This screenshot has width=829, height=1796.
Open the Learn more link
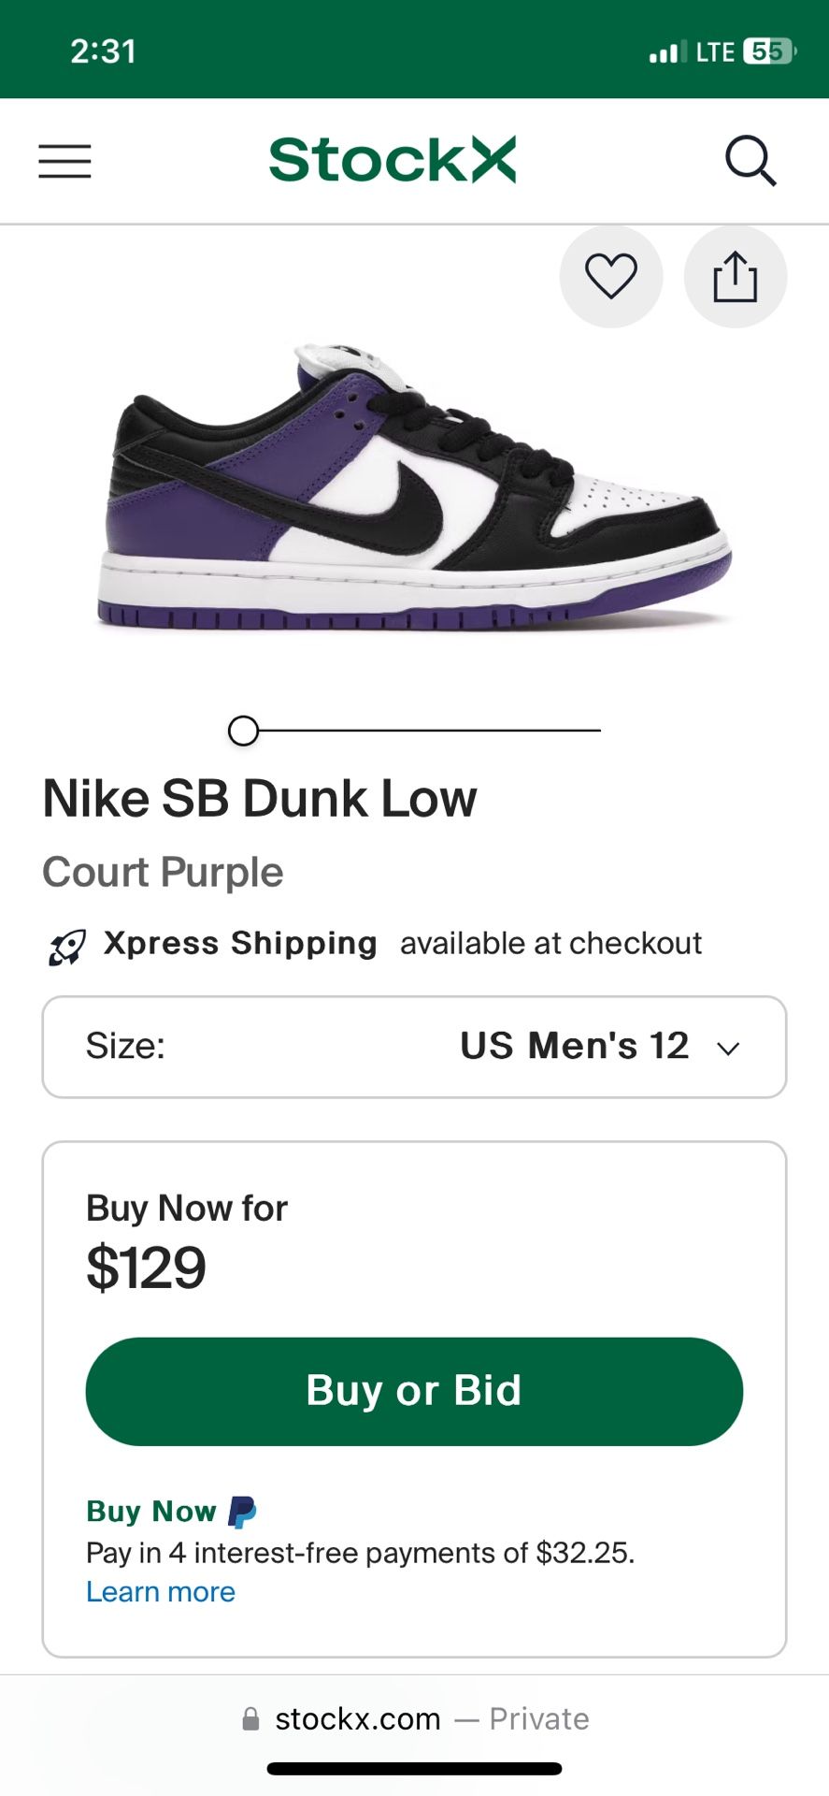[x=161, y=1592]
